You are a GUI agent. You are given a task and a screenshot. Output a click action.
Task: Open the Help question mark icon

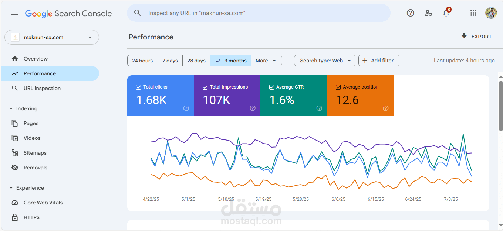[x=411, y=13]
